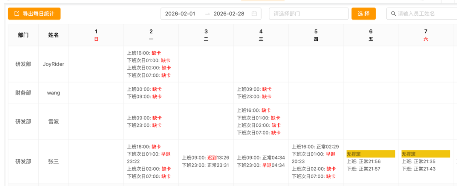Click wang's 上班00:00 缺卡 entry on day 2
This screenshot has height=186, width=457.
(144, 89)
